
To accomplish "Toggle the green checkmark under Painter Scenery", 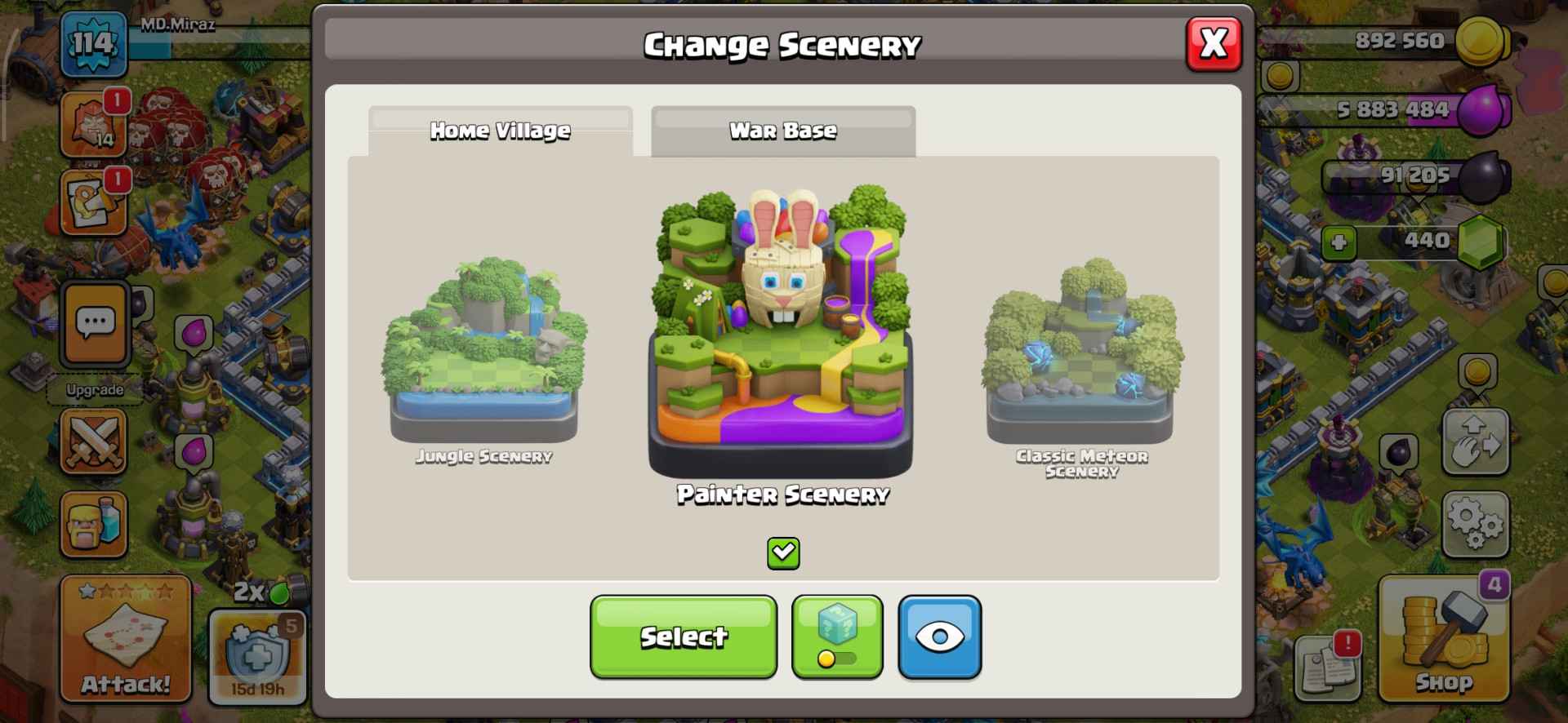I will [x=783, y=553].
